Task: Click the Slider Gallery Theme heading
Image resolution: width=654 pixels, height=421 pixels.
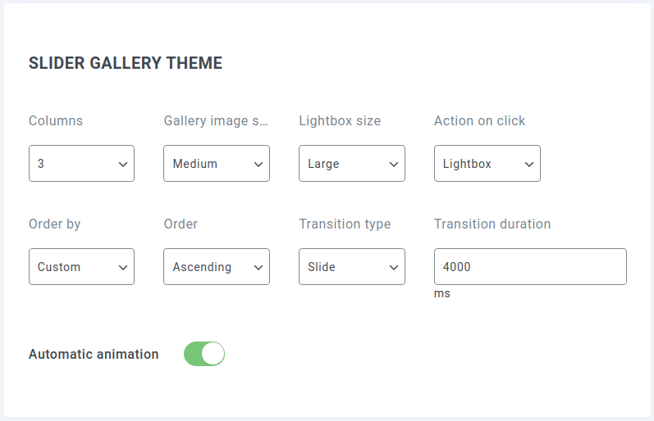Action: (x=126, y=63)
